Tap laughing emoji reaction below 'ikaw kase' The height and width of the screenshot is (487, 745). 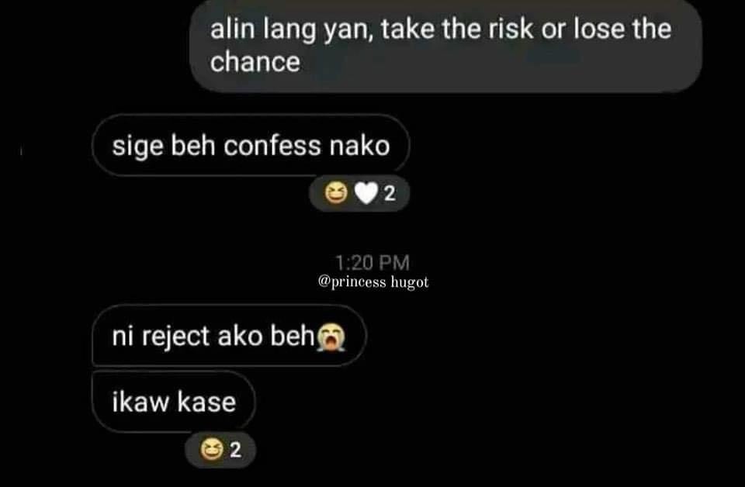click(x=211, y=449)
